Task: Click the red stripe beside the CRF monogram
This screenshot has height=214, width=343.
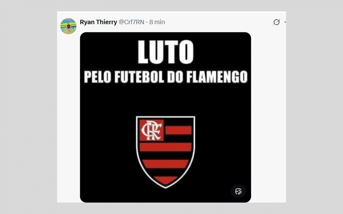Action: [x=179, y=130]
